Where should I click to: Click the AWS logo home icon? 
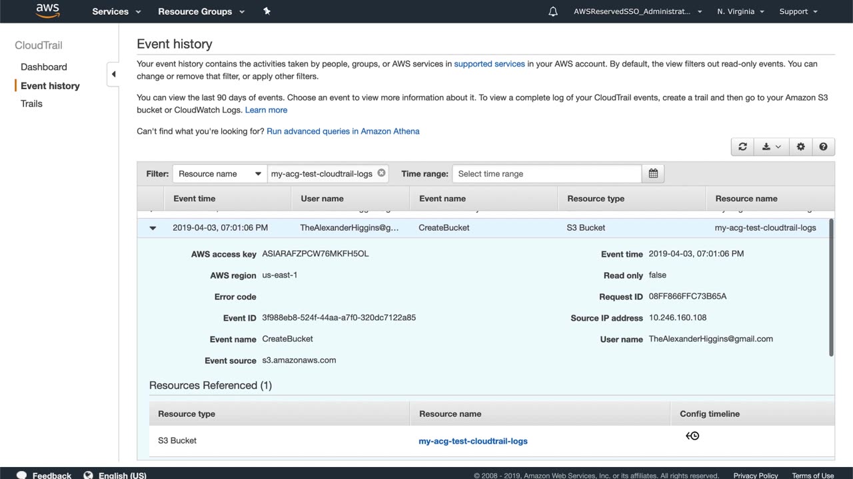point(47,11)
